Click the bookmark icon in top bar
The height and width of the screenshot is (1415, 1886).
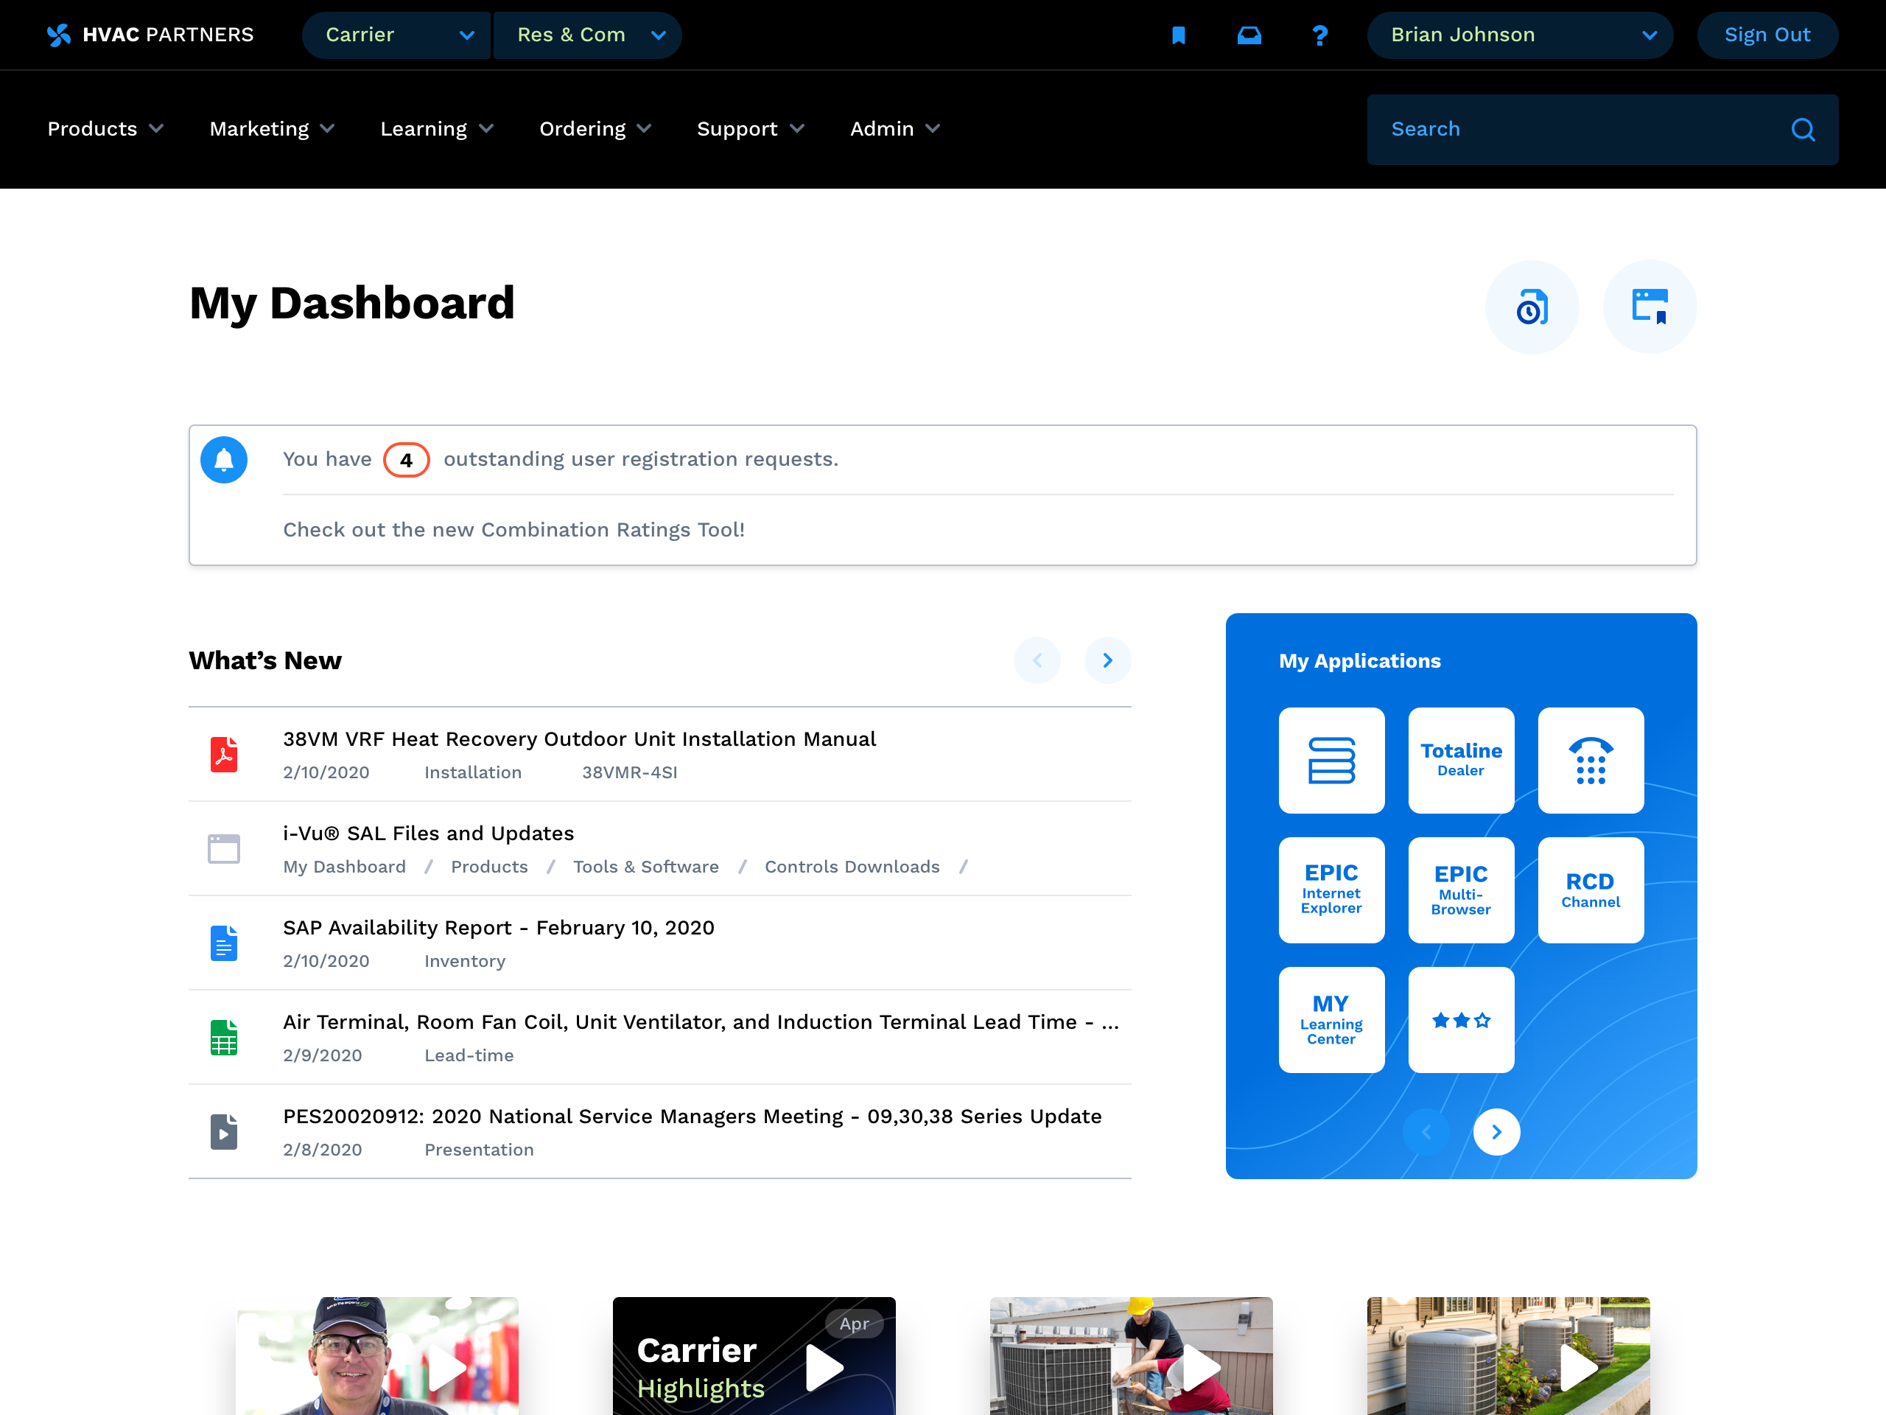click(x=1178, y=35)
